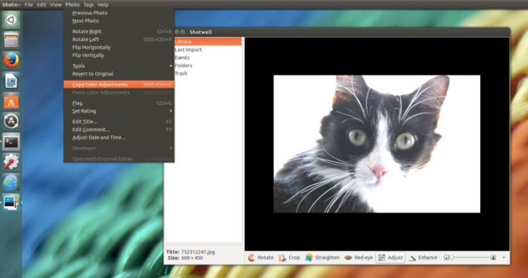Image resolution: width=528 pixels, height=278 pixels.
Task: Open Folders in the sidebar
Action: [184, 65]
